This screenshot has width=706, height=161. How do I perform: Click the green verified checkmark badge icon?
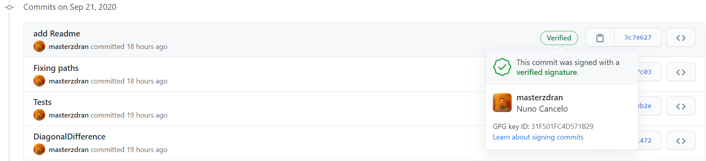pyautogui.click(x=502, y=67)
